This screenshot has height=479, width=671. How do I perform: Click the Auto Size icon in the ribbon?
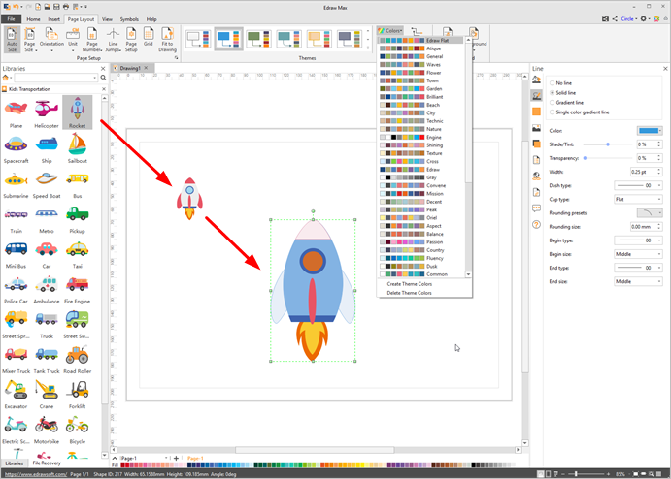point(13,39)
